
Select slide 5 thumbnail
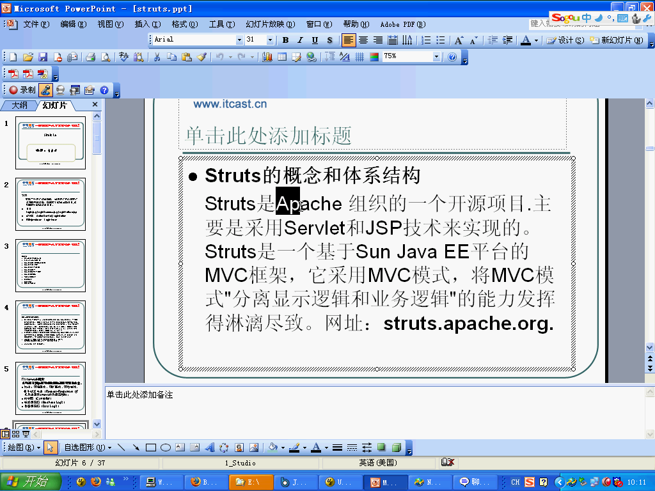pos(51,388)
